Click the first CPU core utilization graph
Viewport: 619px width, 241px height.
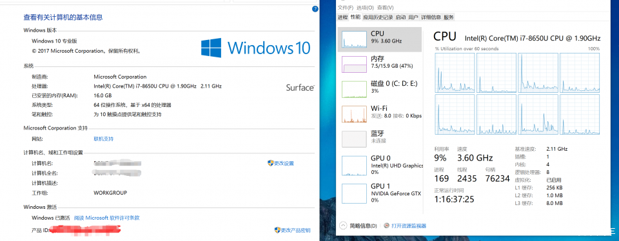tap(455, 73)
